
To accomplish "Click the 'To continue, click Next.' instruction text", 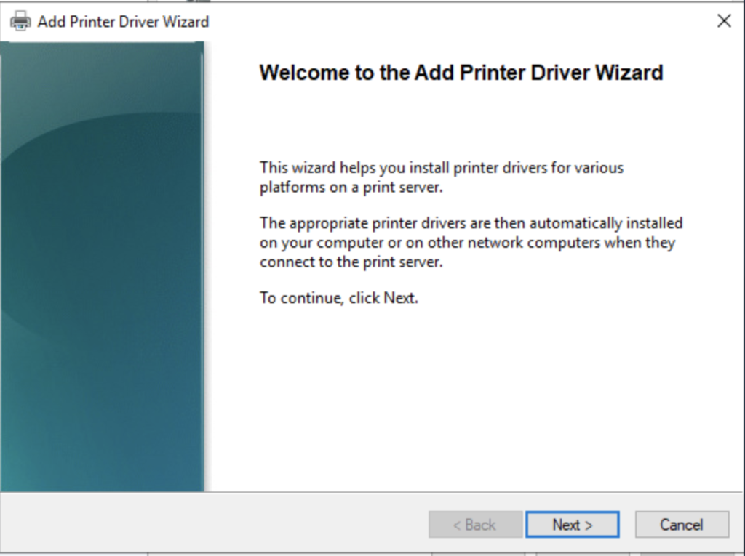I will (339, 298).
